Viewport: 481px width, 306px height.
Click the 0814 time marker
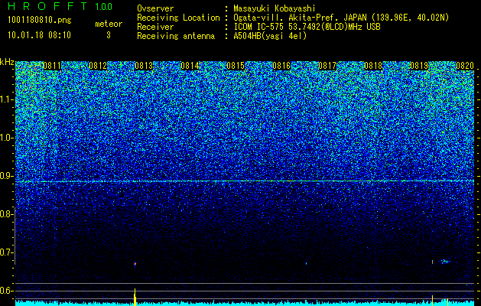pos(190,66)
